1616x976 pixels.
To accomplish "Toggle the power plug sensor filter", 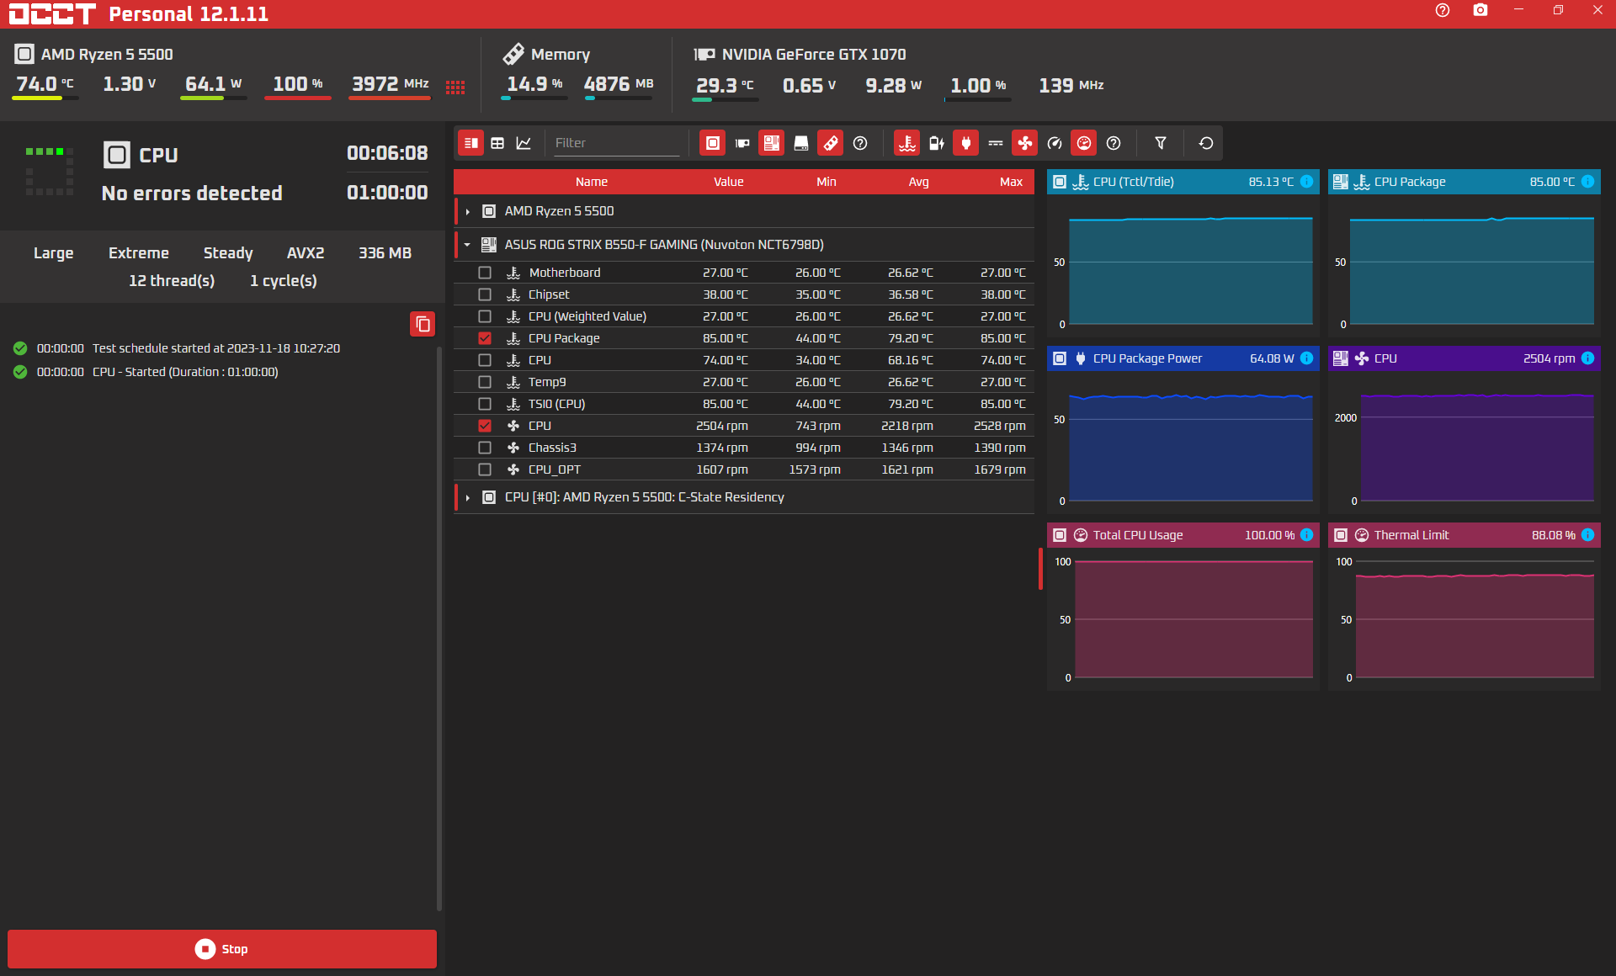I will click(965, 143).
